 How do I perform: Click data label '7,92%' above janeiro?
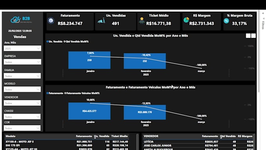click(x=90, y=53)
